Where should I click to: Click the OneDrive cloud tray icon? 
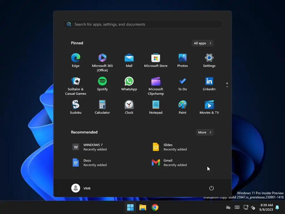point(228,207)
